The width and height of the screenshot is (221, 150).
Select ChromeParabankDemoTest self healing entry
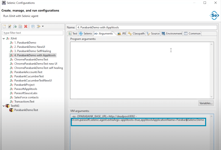pos(38,68)
